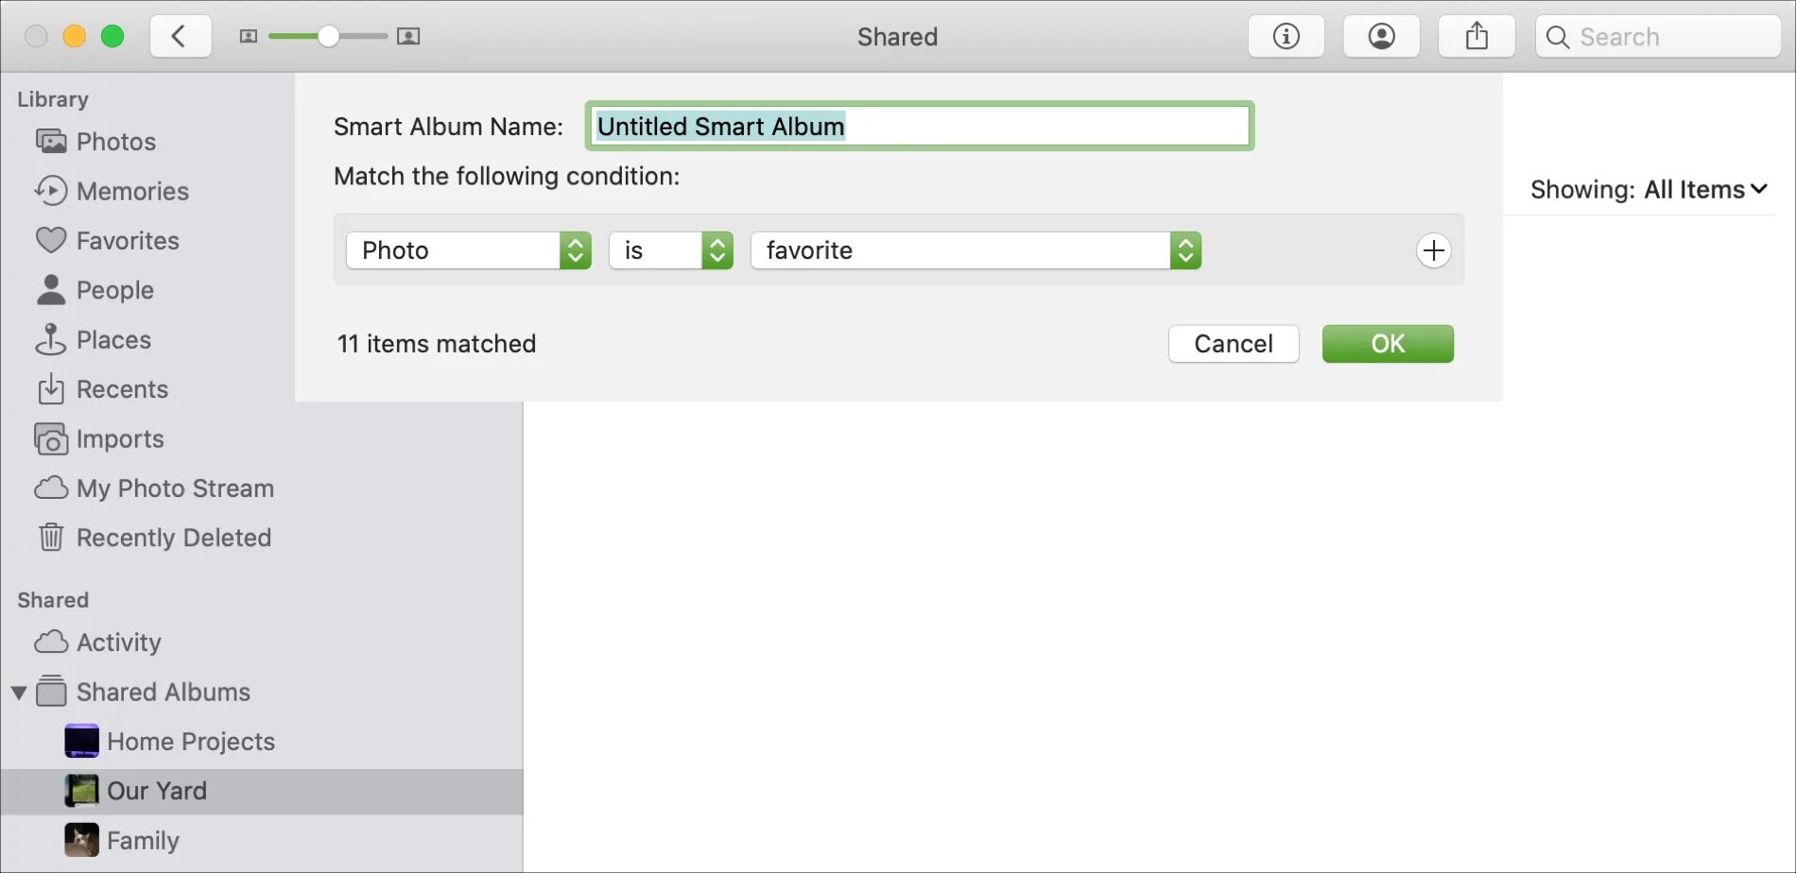Open the 'is' operator dropdown

(670, 250)
